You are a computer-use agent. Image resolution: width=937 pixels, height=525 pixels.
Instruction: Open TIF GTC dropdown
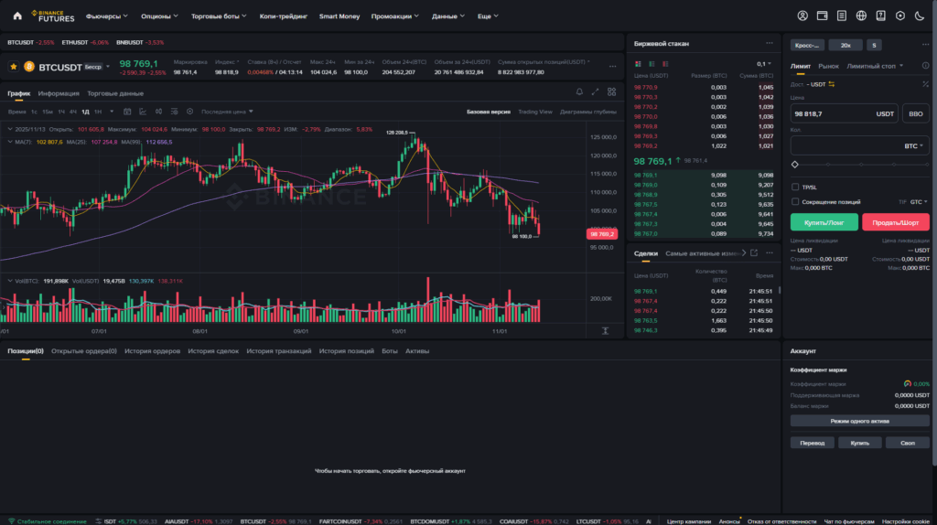[x=919, y=202]
